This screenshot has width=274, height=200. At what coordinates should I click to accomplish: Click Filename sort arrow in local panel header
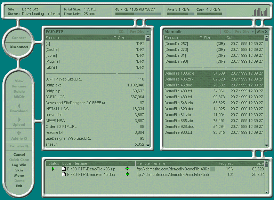pyautogui.click(x=115, y=37)
